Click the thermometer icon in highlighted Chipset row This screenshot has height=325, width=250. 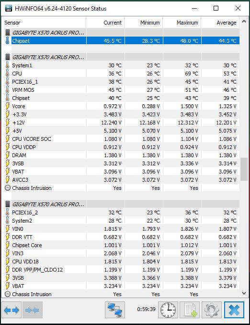click(x=8, y=40)
